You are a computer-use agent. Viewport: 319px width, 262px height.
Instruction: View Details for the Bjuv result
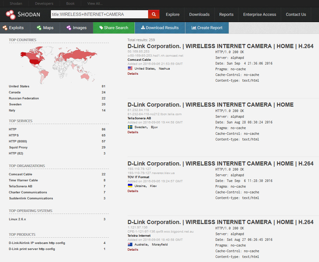point(133,132)
